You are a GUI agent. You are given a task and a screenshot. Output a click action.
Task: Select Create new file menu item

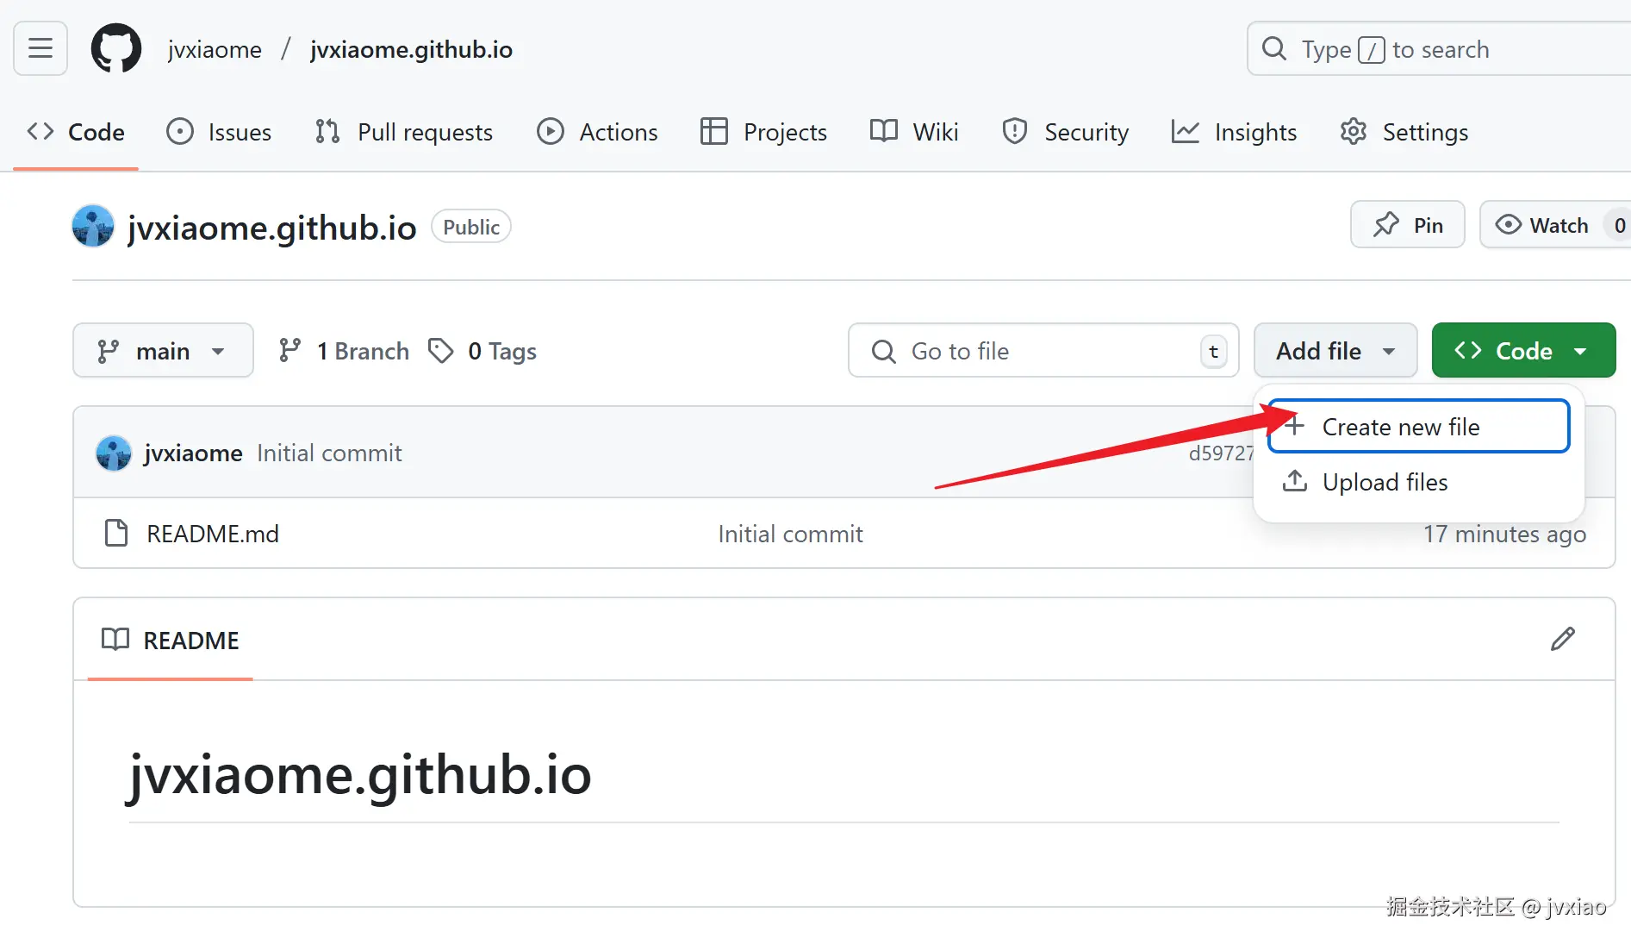pos(1418,426)
